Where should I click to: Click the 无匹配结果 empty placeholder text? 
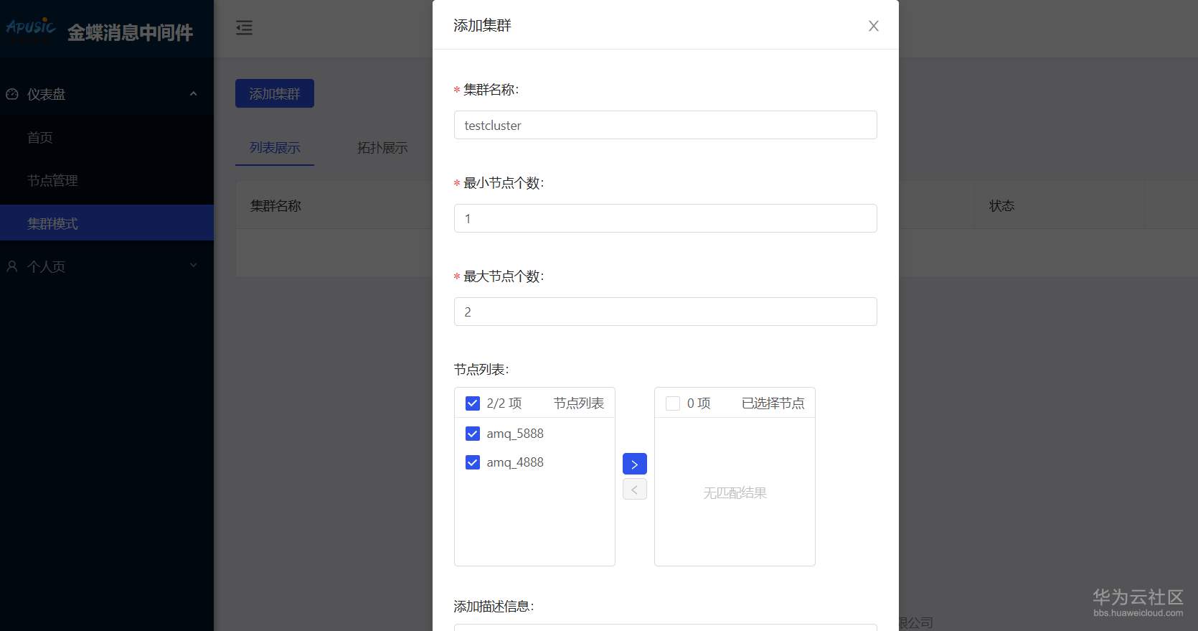click(x=735, y=493)
